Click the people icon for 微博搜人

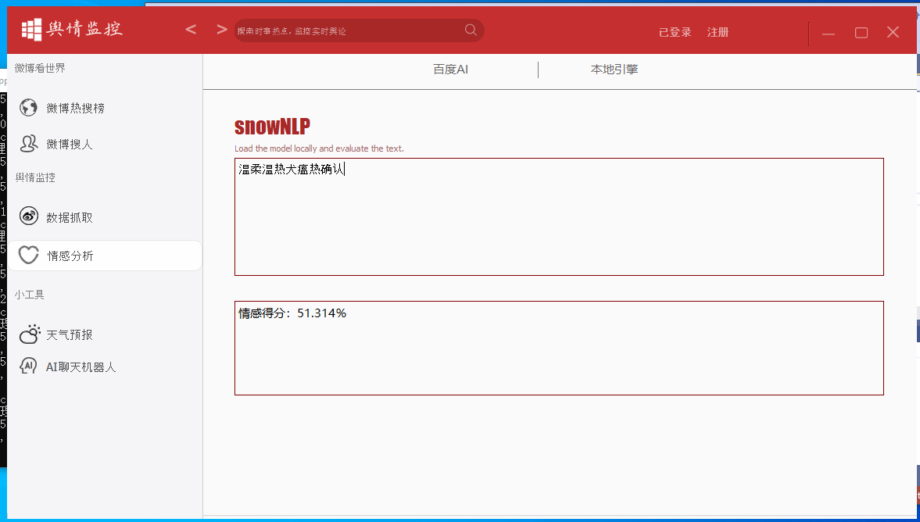pos(28,144)
